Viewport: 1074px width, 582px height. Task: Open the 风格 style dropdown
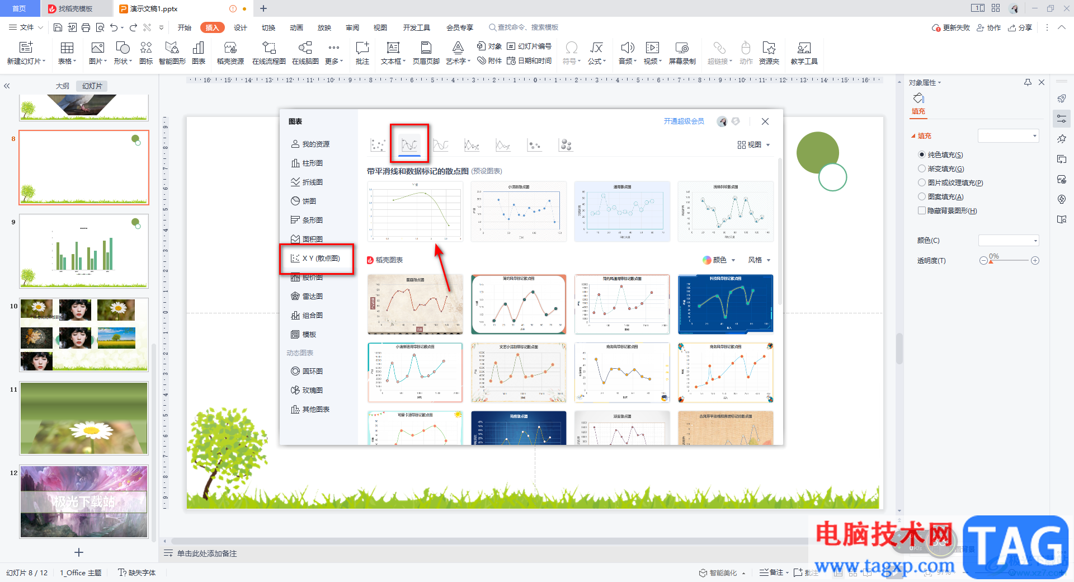[760, 260]
